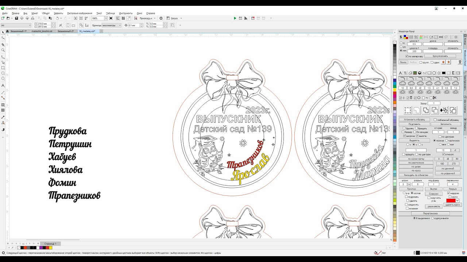Enable the 'групп.' checkbox
Viewport: 467px width, 262px height.
[421, 62]
